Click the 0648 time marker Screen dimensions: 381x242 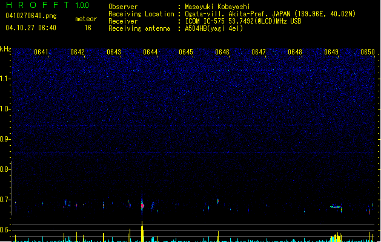point(295,52)
